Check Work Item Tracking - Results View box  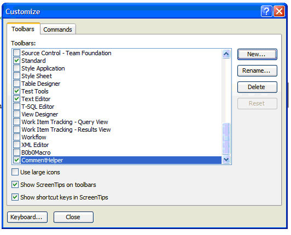tap(16, 130)
